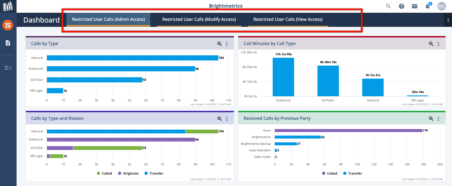Click the 5h 7m 41s value label
452x186 pixels.
[373, 75]
